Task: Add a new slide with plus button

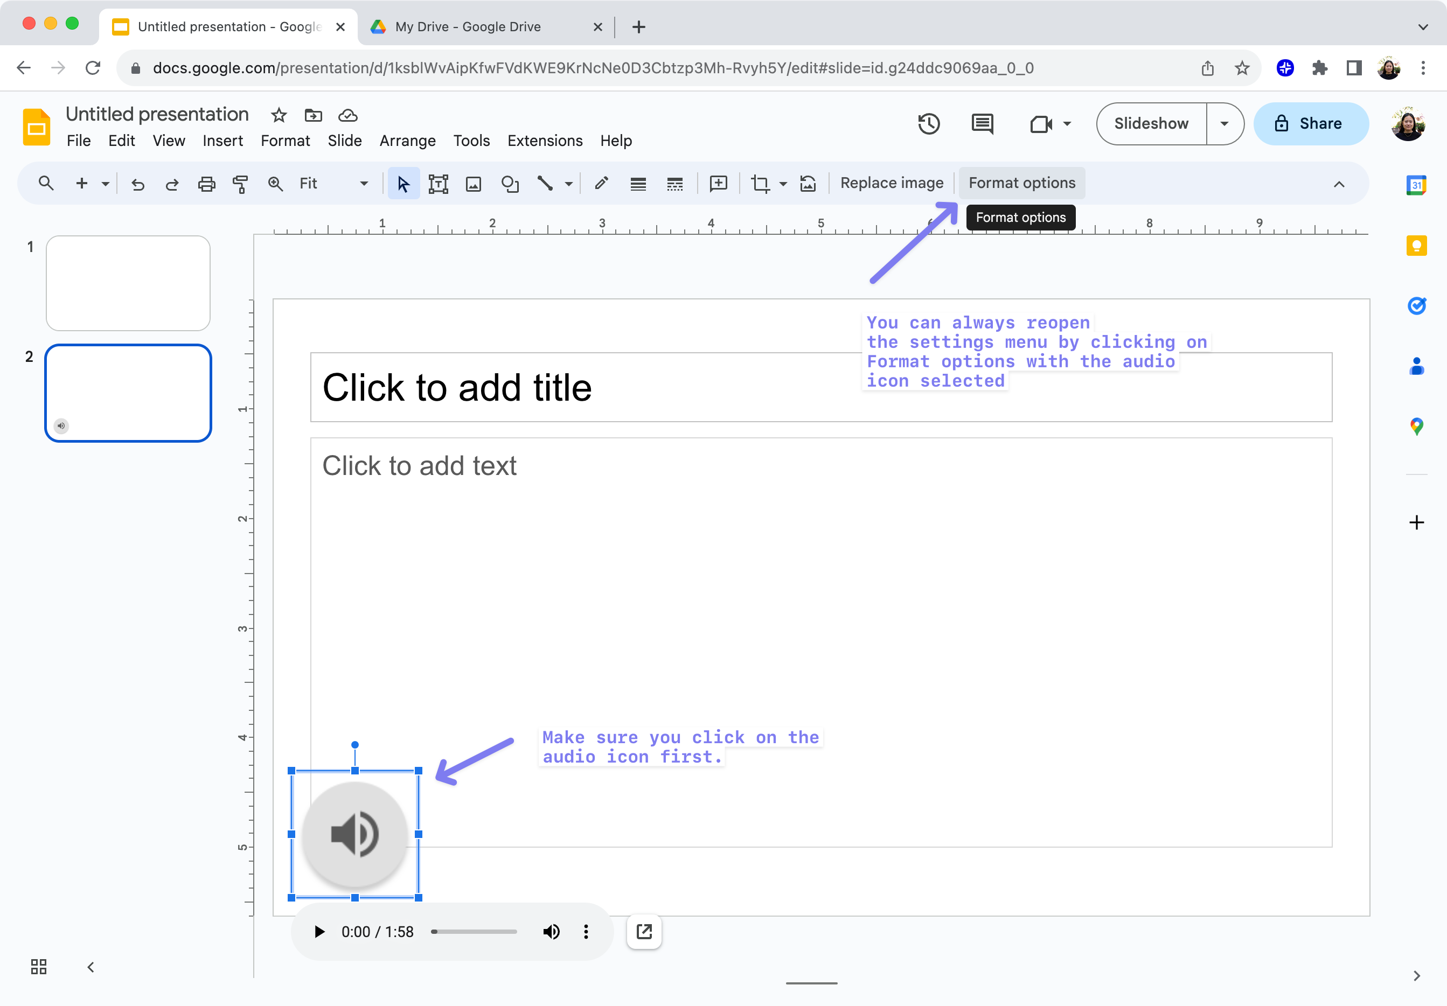Action: click(x=81, y=183)
